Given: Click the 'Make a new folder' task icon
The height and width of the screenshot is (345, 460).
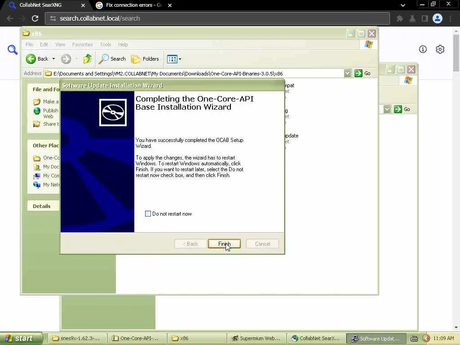Looking at the screenshot, I should click(x=37, y=102).
